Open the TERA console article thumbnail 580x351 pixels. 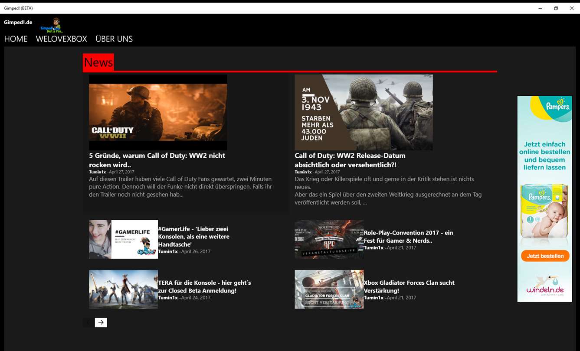click(x=123, y=289)
